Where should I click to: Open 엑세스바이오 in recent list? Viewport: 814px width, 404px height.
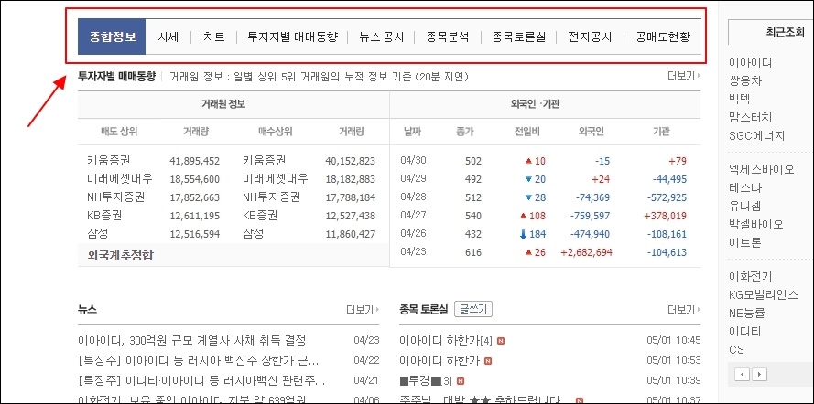coord(761,169)
